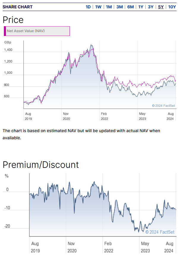178x258 pixels.
Task: Click the underlined 5Y range
Action: tap(161, 7)
